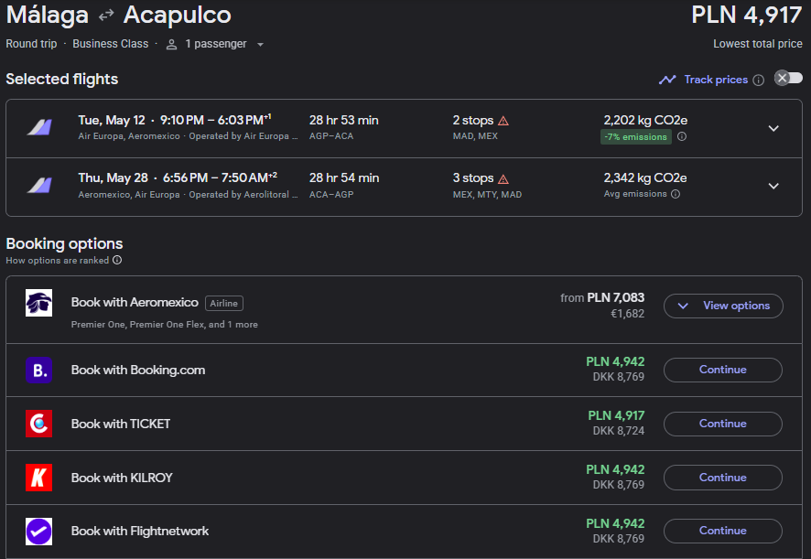This screenshot has width=811, height=559.
Task: Continue with TICKET booking
Action: pyautogui.click(x=723, y=424)
